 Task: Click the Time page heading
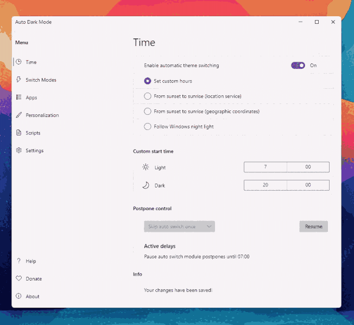pyautogui.click(x=144, y=43)
